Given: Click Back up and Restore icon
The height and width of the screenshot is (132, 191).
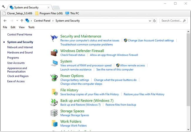Looking at the screenshot, I should point(54,102).
